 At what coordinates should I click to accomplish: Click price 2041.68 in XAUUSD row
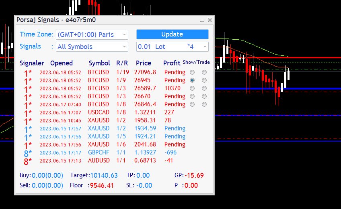click(x=145, y=144)
